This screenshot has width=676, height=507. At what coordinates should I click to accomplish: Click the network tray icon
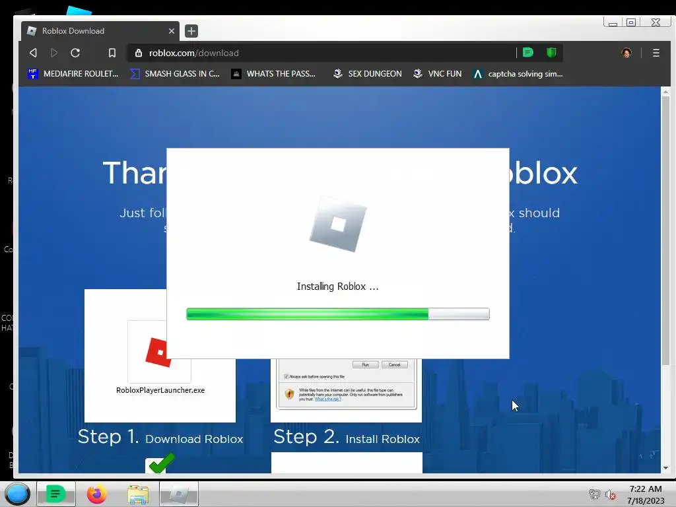595,494
